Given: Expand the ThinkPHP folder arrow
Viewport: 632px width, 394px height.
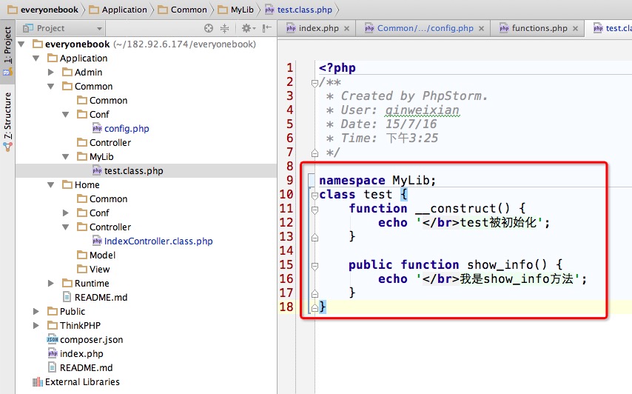Looking at the screenshot, I should pos(36,325).
